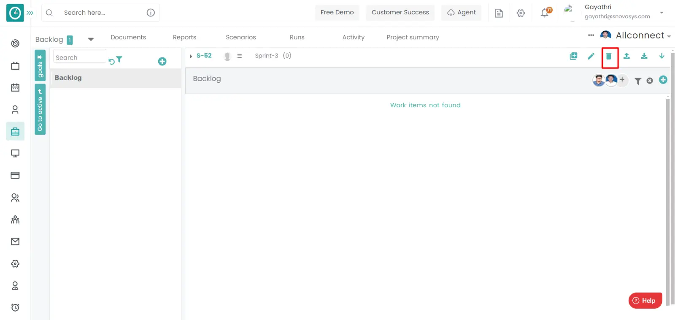Expand the Gayathri user account menu
Image resolution: width=675 pixels, height=320 pixels.
click(661, 13)
